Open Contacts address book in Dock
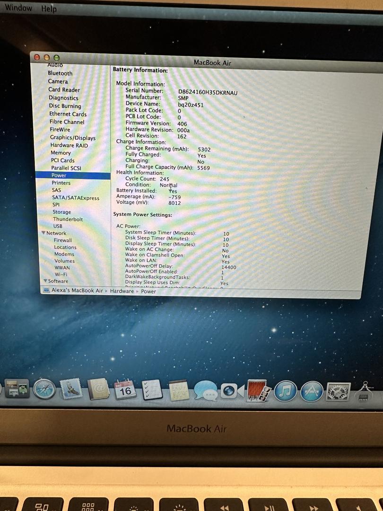The width and height of the screenshot is (383, 511). coord(98,389)
